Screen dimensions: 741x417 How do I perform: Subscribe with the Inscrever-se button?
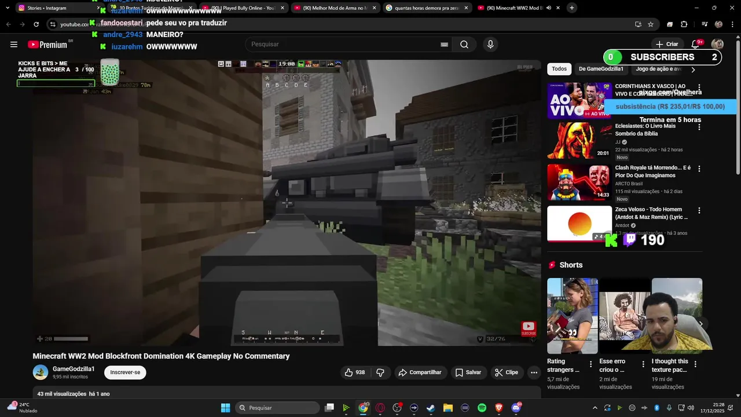point(125,372)
